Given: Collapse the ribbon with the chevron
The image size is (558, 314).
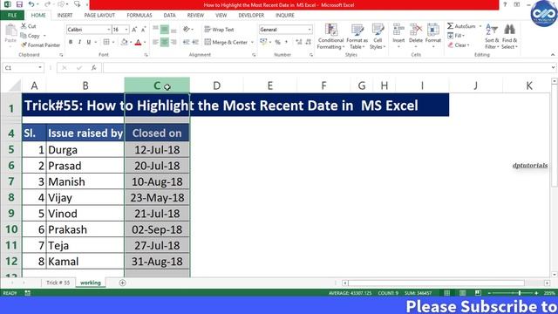Looking at the screenshot, I should [x=552, y=55].
